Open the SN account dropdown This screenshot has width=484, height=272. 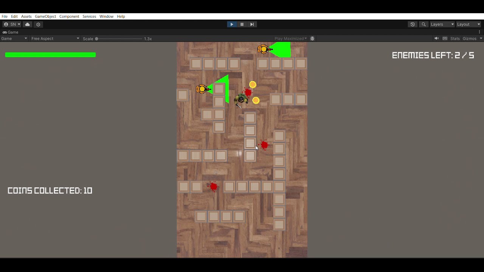12,24
